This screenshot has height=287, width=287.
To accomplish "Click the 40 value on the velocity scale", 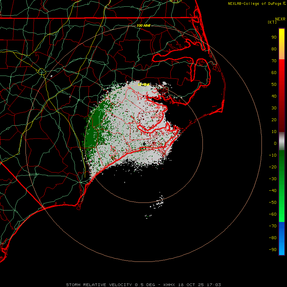I will [x=274, y=96].
